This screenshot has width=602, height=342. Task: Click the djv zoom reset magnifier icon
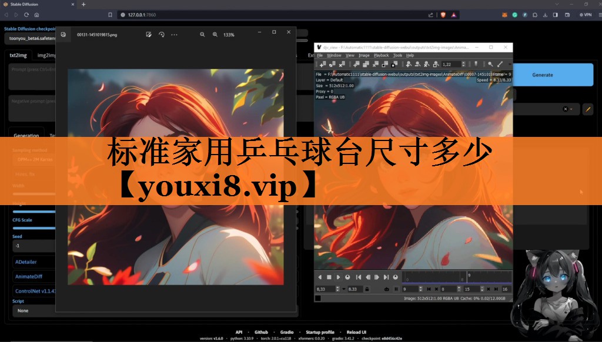pos(427,64)
